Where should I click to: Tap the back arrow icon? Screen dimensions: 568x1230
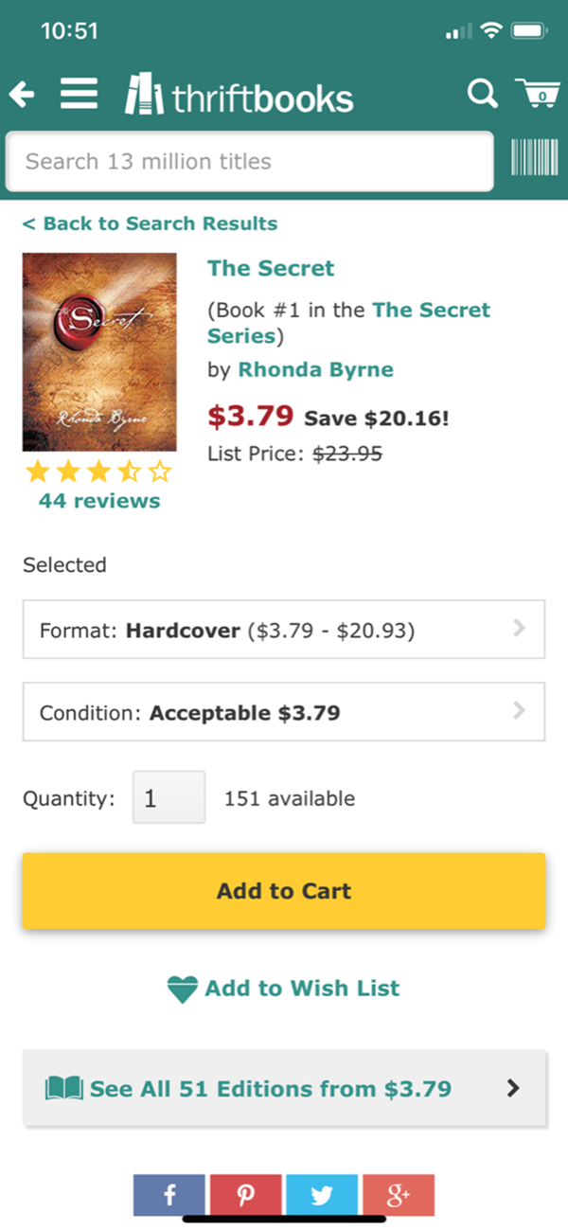(22, 94)
